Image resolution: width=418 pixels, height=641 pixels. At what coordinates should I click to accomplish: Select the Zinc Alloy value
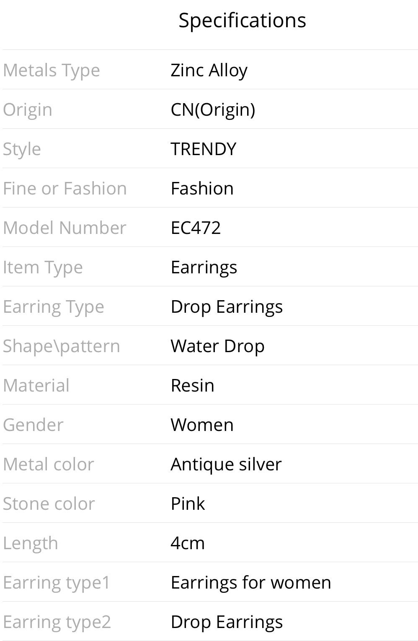(x=209, y=70)
